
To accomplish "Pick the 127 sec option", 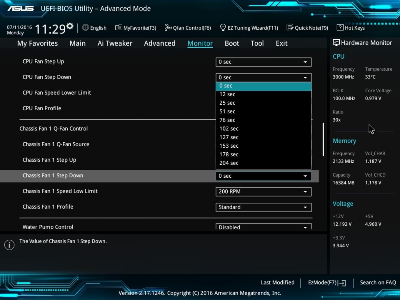I will click(264, 137).
